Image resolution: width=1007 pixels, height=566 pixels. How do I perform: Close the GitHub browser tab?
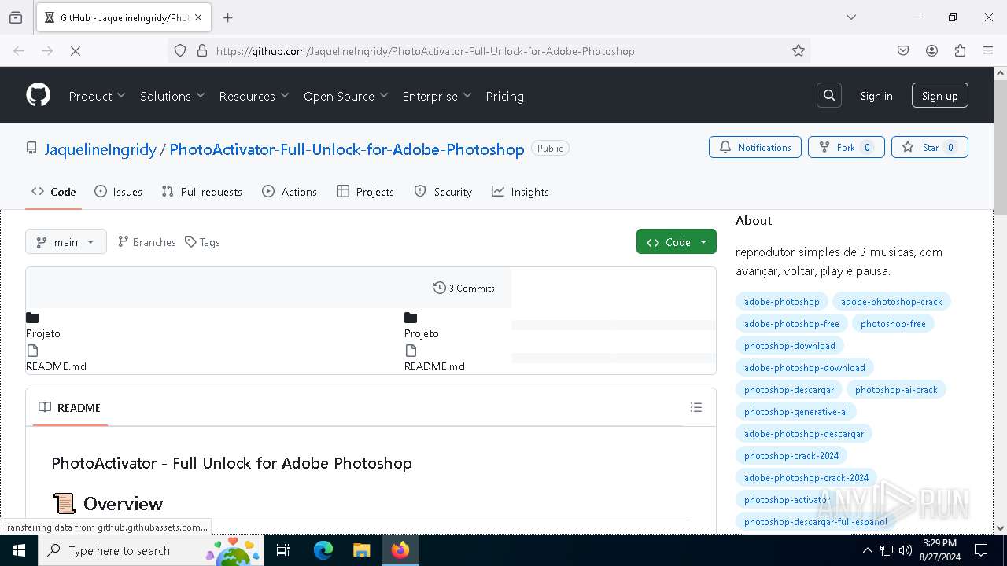point(198,17)
